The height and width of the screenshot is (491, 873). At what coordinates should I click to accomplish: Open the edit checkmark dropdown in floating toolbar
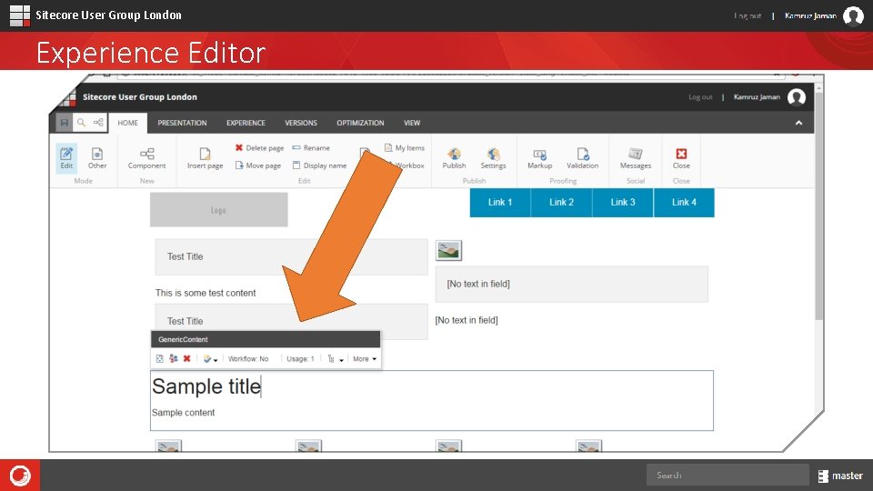[210, 359]
